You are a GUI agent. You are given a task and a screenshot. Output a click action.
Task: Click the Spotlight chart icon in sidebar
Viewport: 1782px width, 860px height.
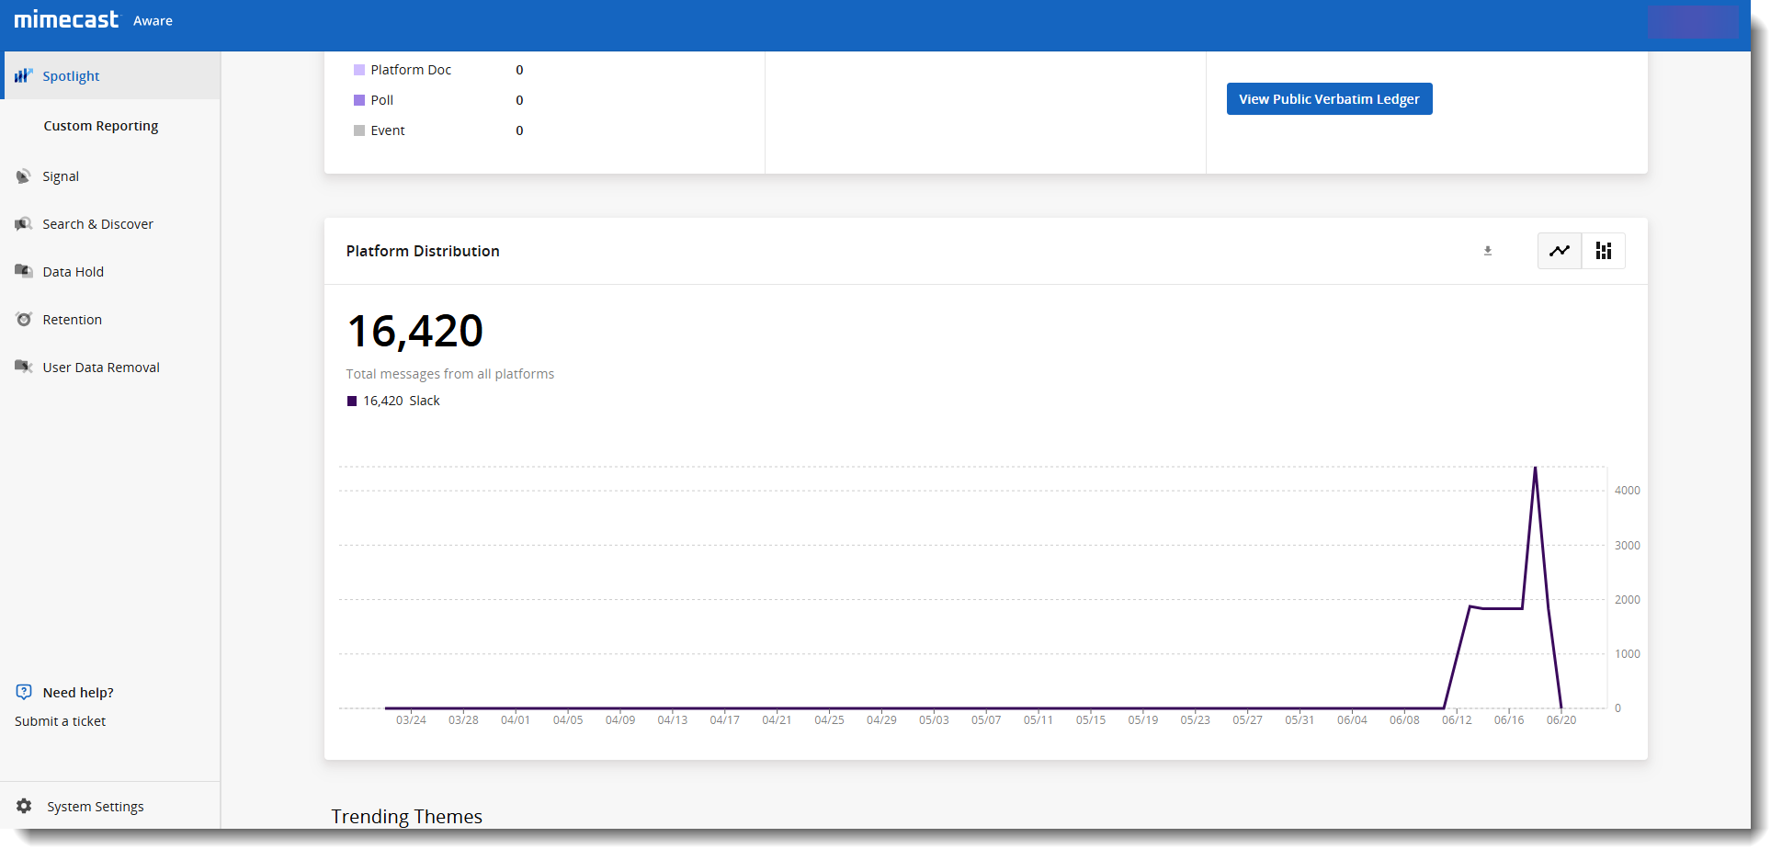(23, 76)
